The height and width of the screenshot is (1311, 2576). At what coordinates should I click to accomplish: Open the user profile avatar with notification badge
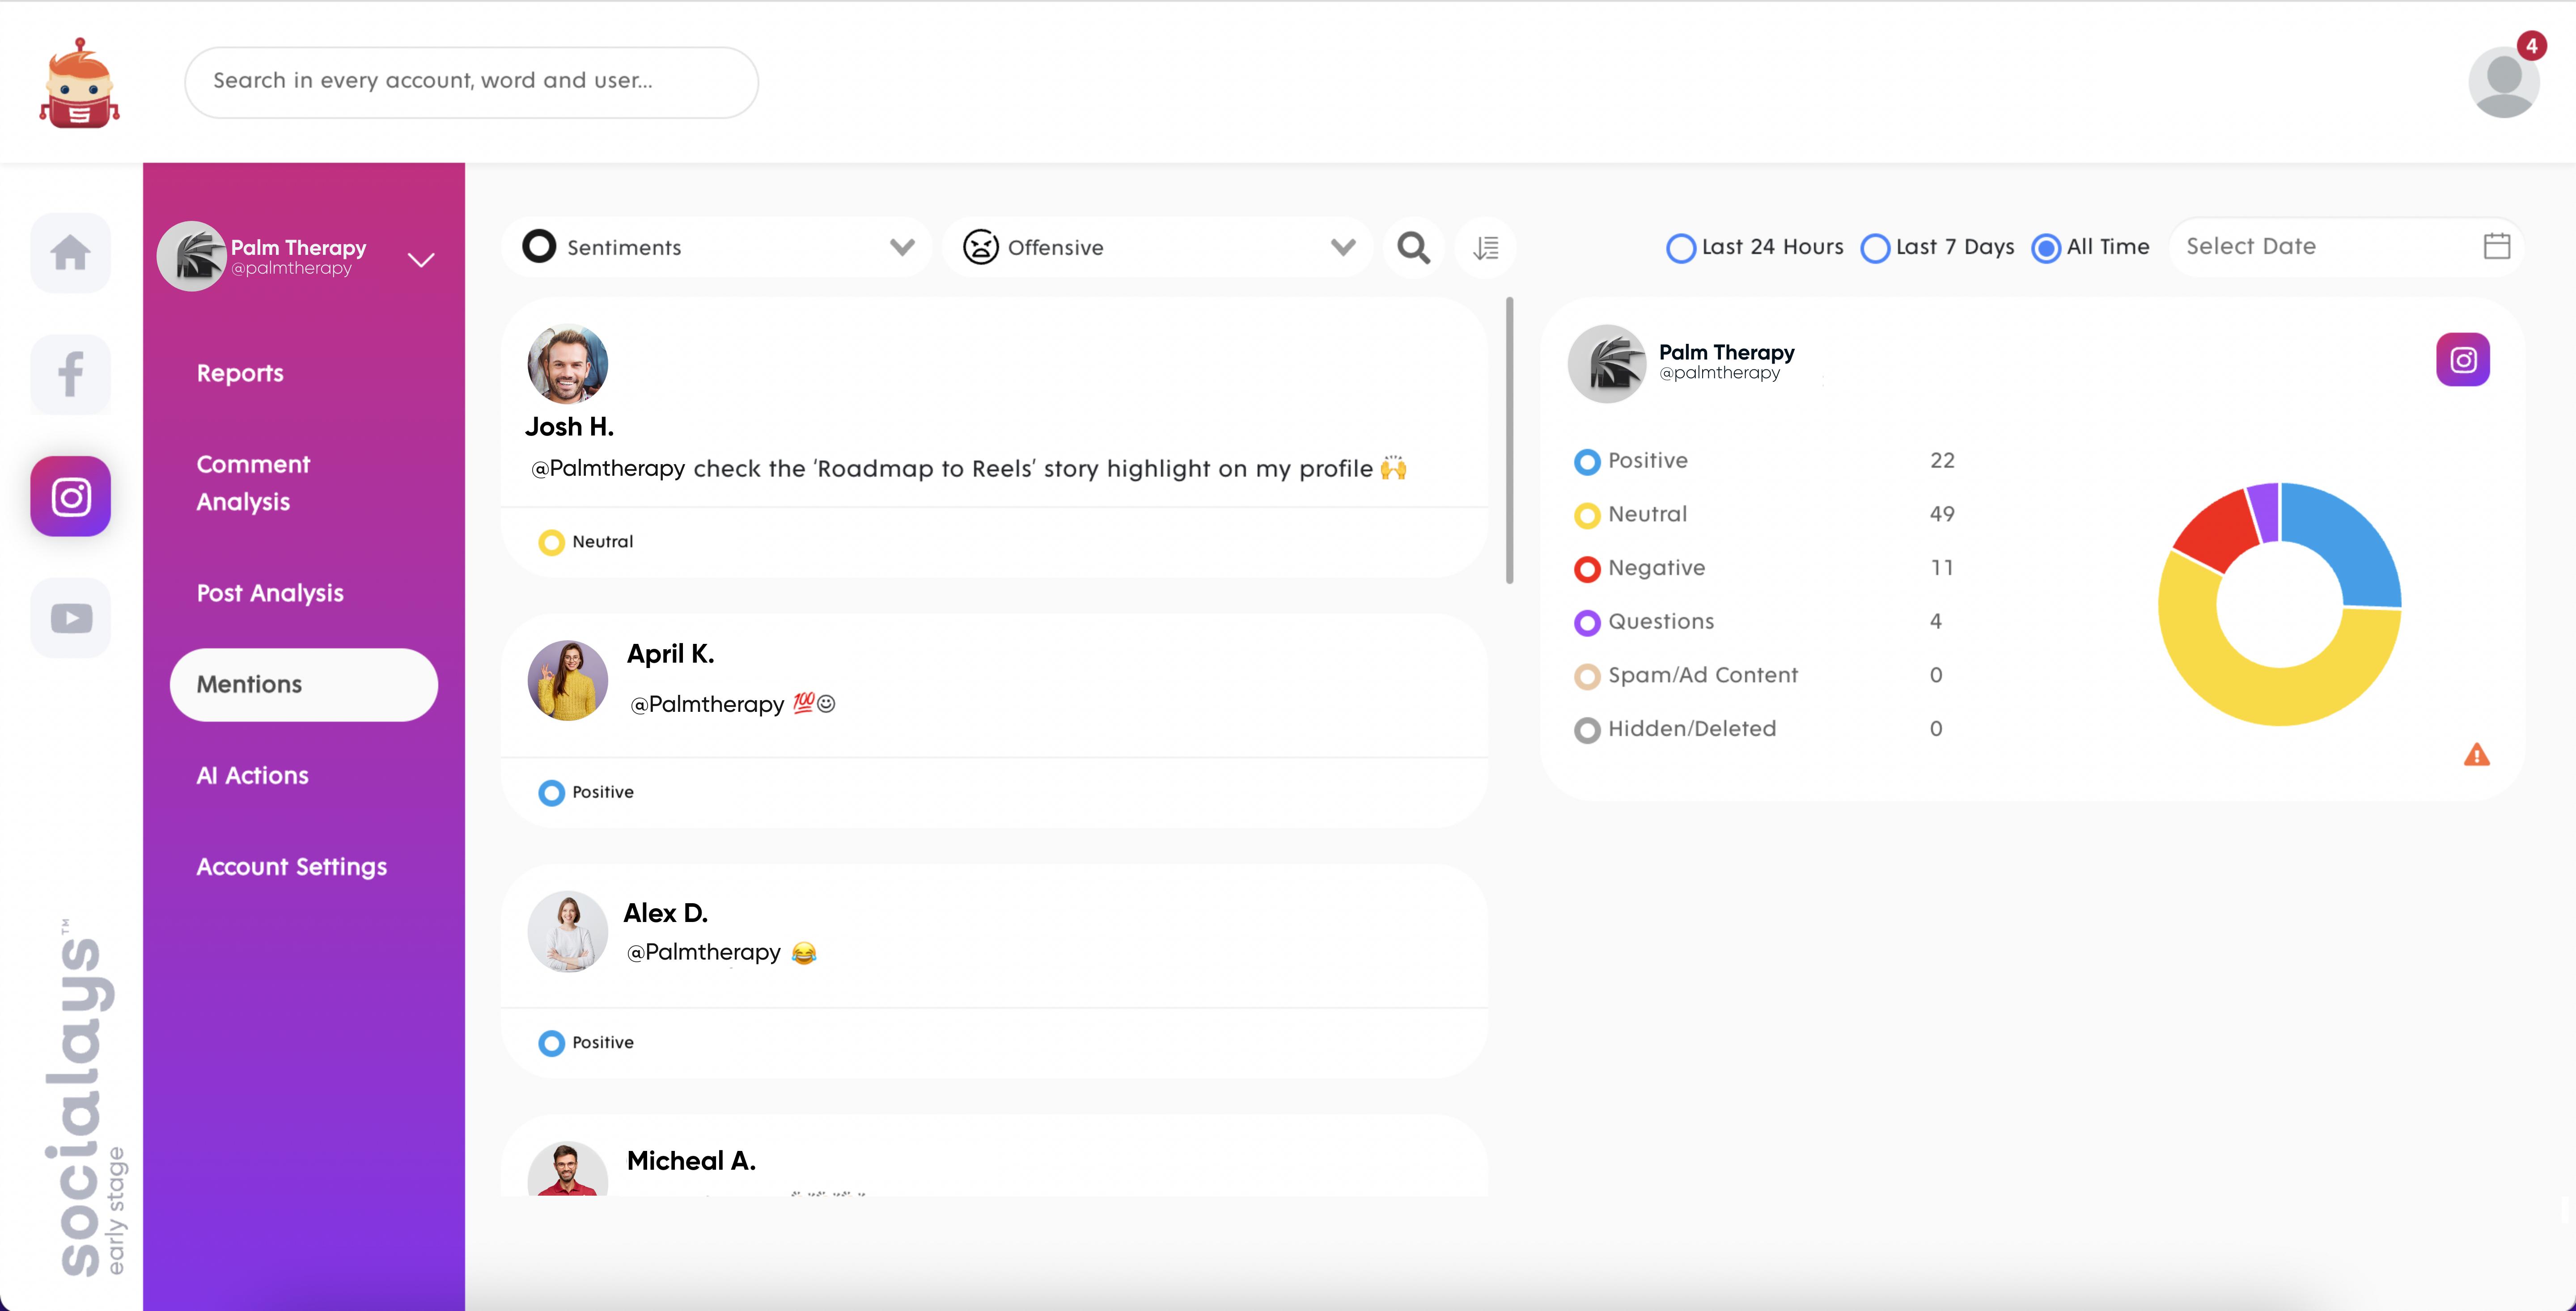(2504, 81)
